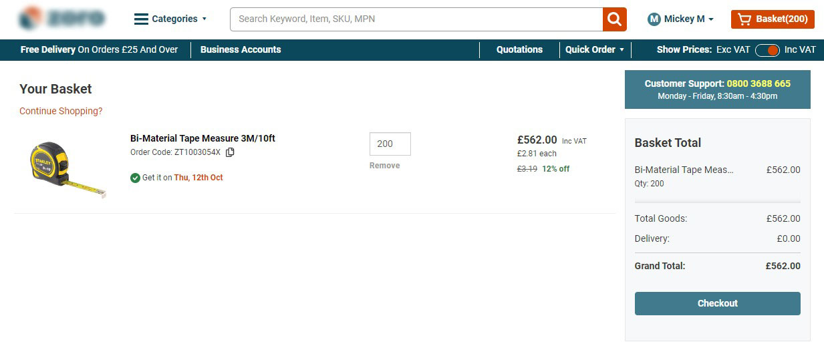Click 'Bi-Material Tape Meas…' in basket summary

point(684,170)
